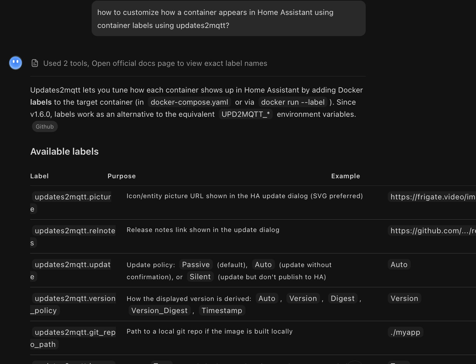Click the 'Version' example value cell
This screenshot has width=476, height=364.
tap(404, 298)
